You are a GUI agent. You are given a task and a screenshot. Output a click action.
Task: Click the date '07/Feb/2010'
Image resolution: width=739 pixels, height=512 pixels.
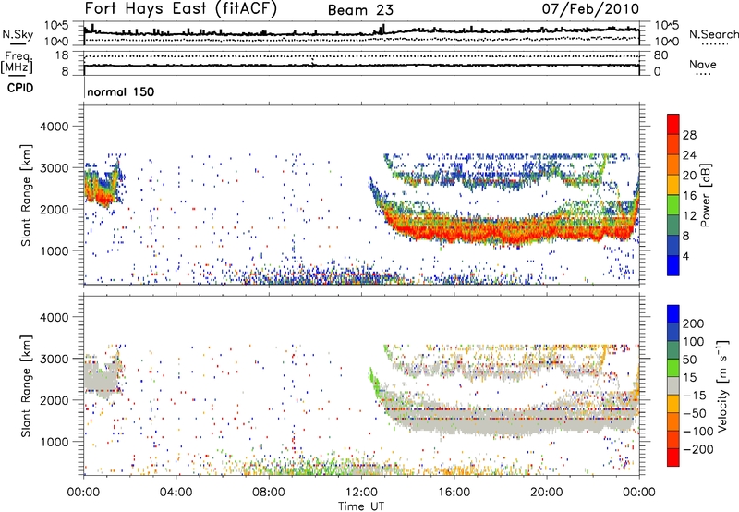pos(590,8)
